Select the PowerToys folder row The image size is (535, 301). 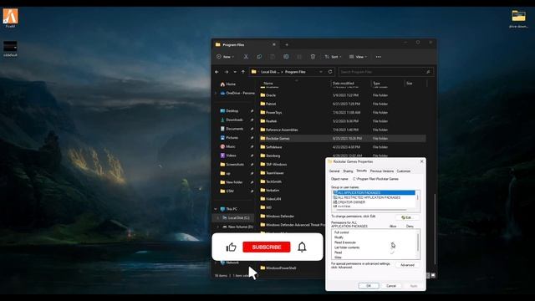tap(343, 112)
